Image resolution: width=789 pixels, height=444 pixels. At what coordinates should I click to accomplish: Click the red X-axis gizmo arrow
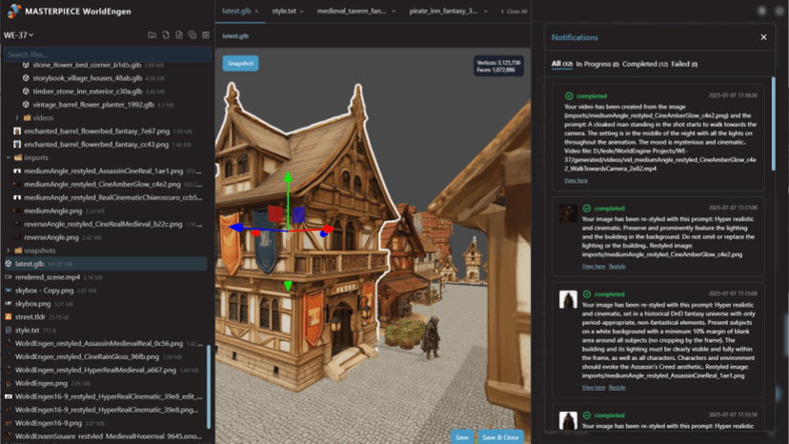(x=327, y=230)
